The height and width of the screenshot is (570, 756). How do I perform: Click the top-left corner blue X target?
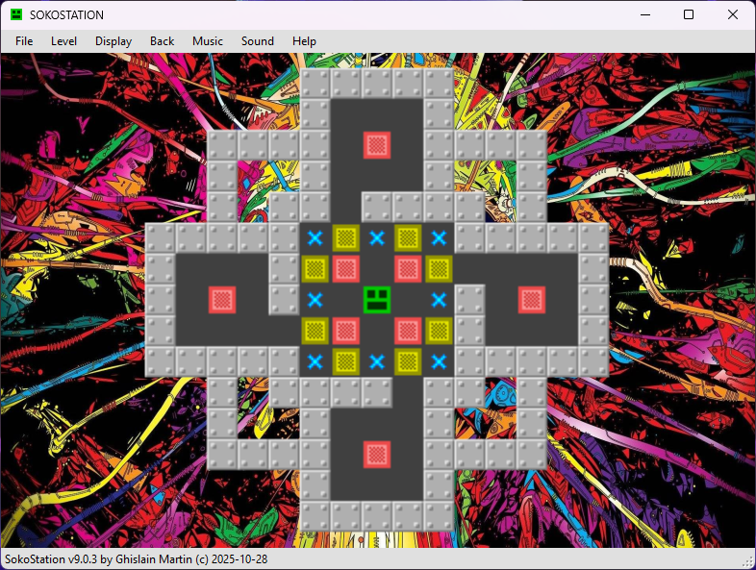pos(315,237)
